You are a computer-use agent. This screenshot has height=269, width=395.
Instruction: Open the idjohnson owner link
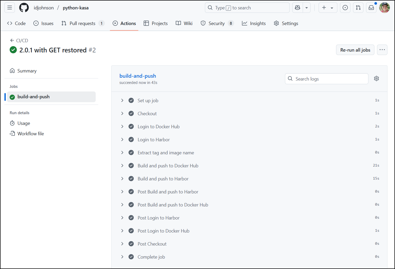[x=44, y=8]
